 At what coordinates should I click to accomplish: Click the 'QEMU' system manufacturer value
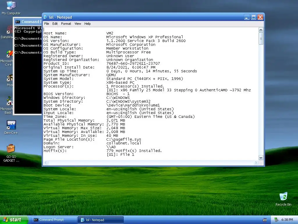click(x=111, y=75)
